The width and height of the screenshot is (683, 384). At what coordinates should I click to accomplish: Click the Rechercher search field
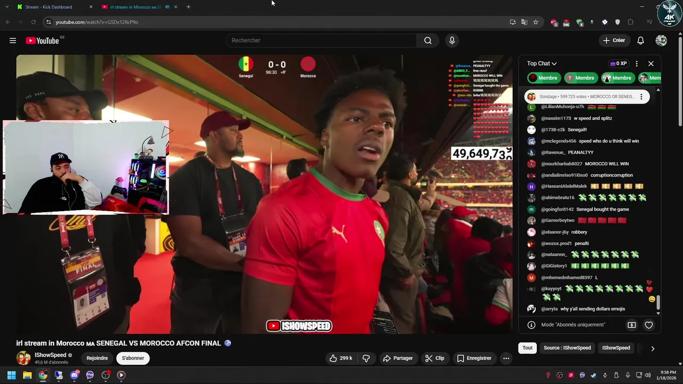tap(321, 41)
